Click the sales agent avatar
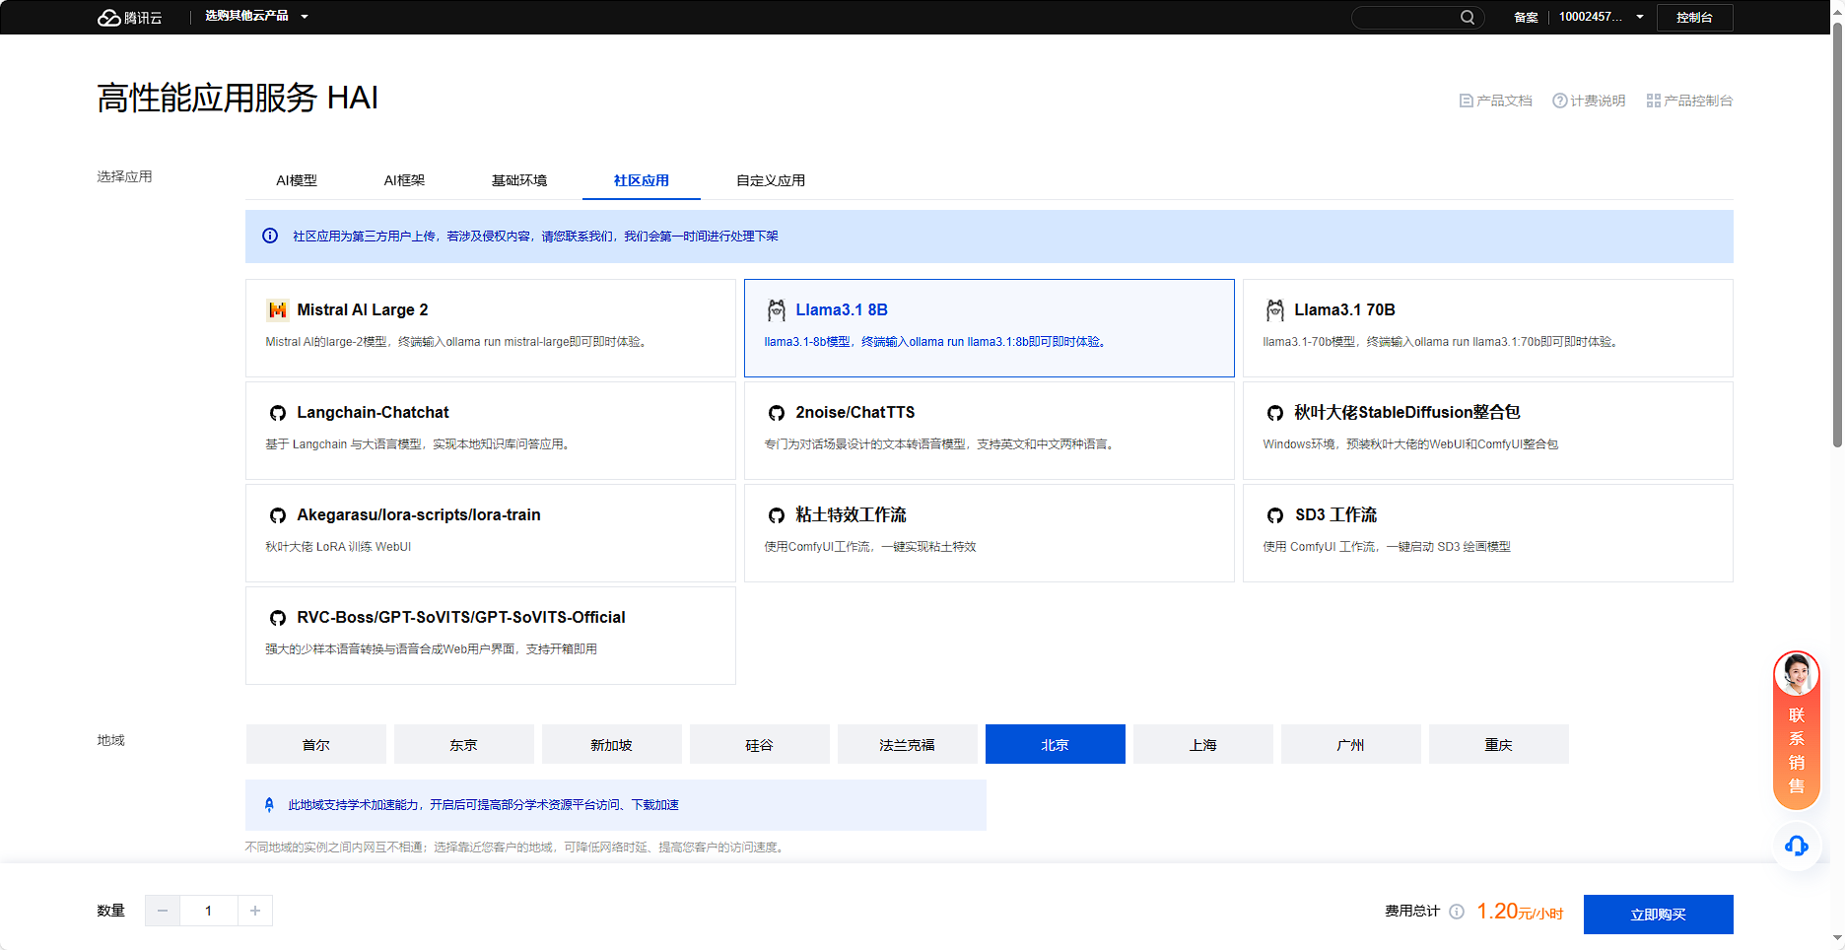The image size is (1845, 950). (x=1797, y=675)
